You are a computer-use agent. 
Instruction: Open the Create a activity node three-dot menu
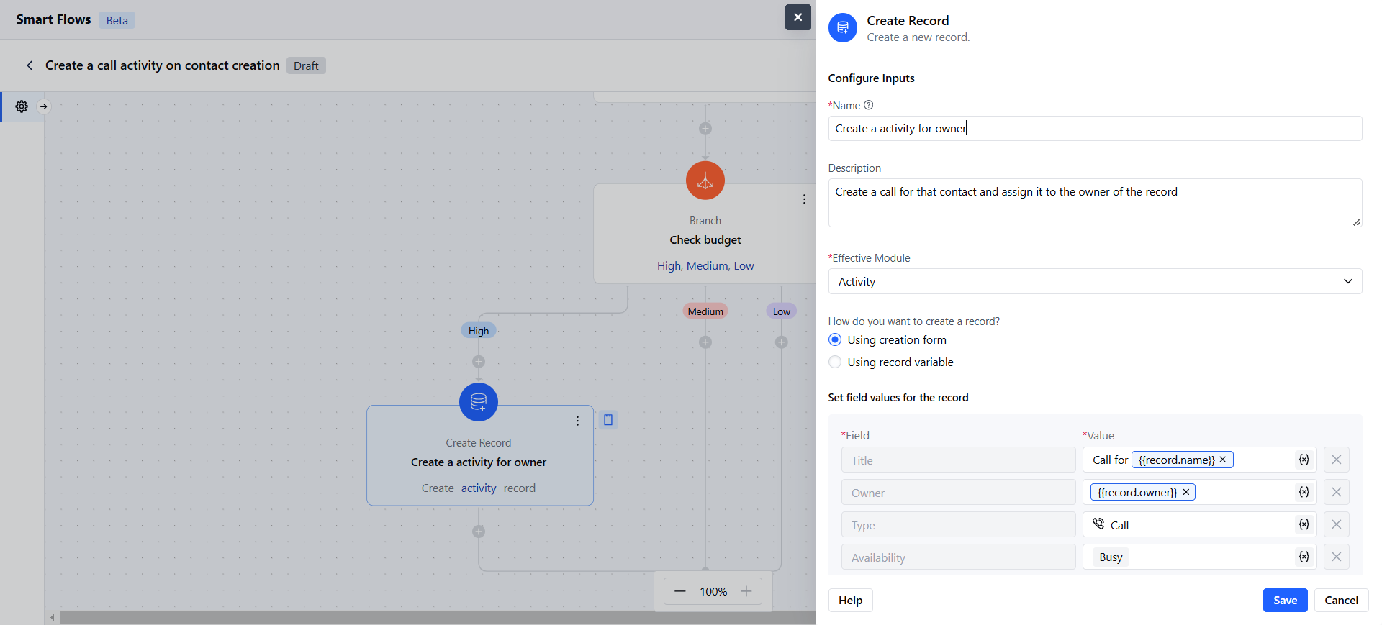(x=577, y=421)
